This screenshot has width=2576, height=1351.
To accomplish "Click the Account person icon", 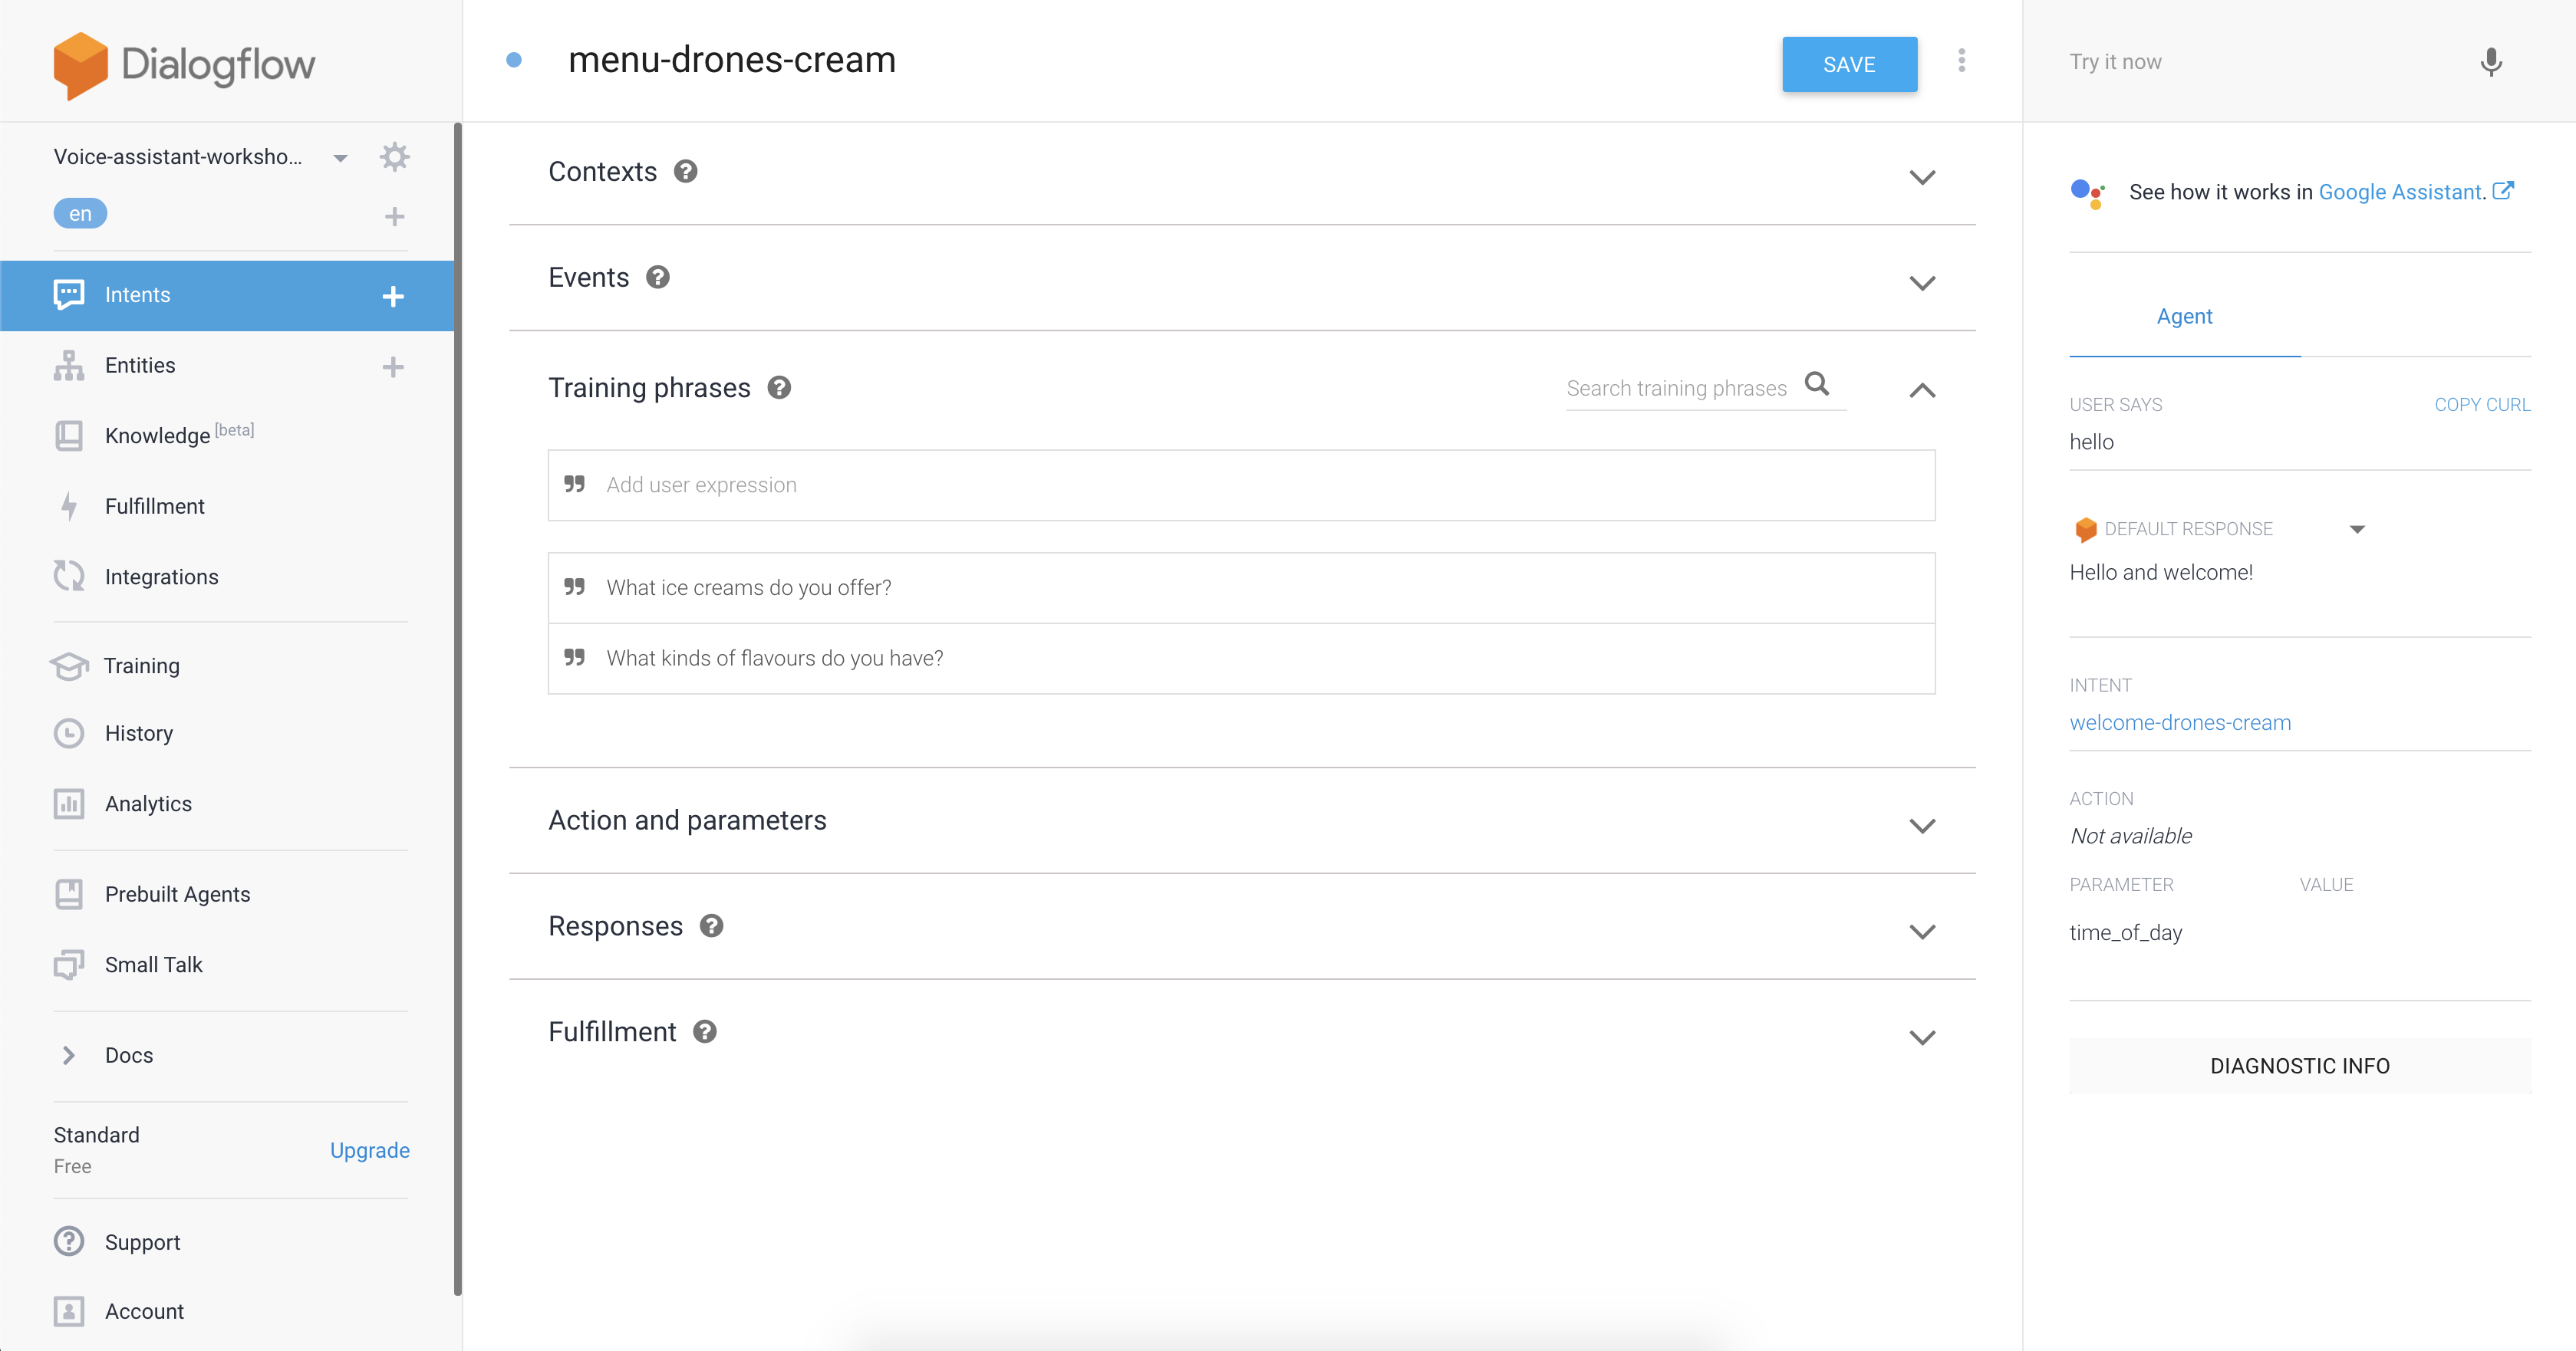I will (69, 1311).
